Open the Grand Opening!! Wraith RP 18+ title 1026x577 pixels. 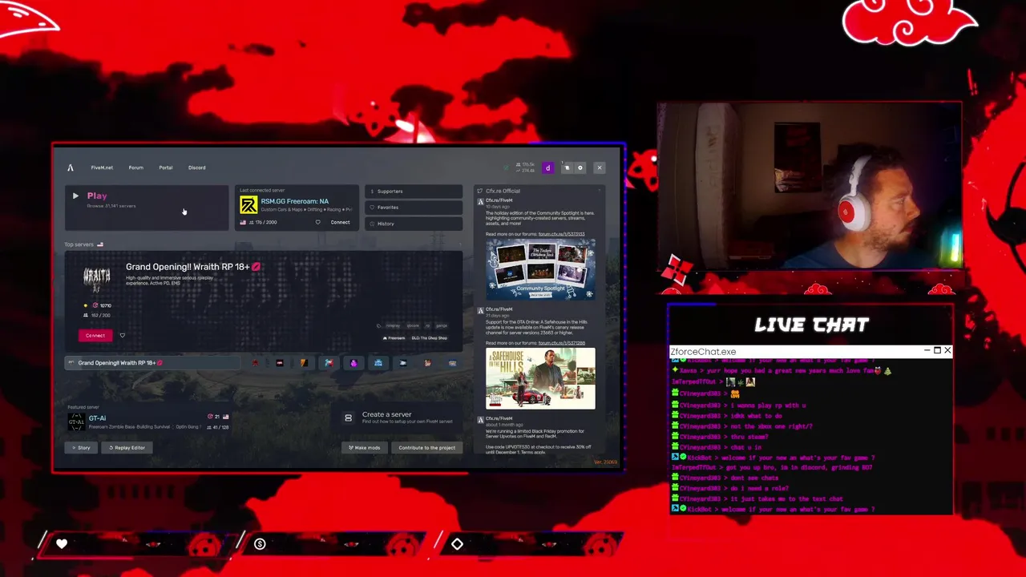[x=193, y=267]
